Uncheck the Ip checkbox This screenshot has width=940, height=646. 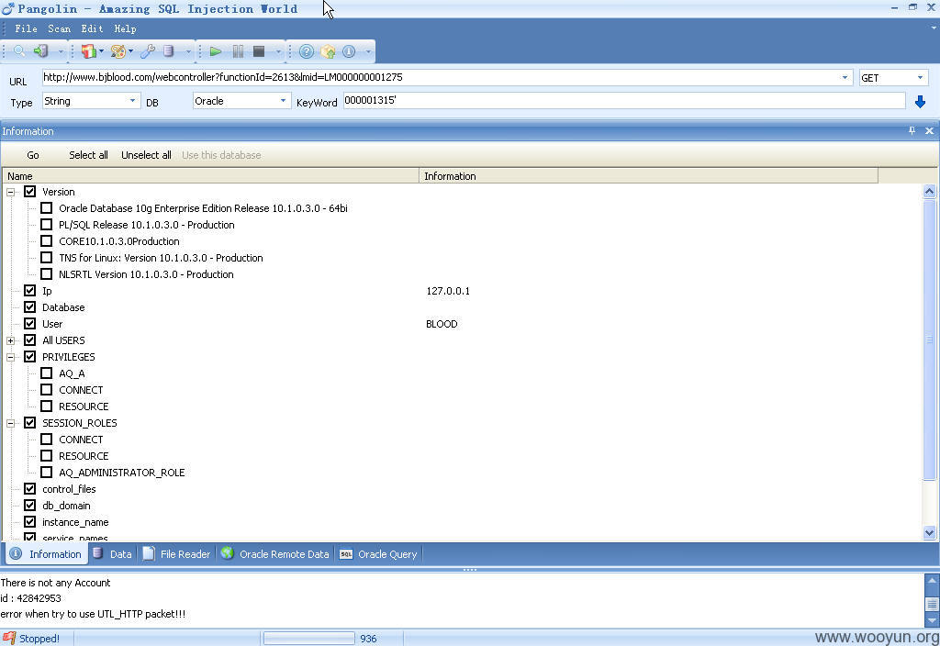tap(30, 291)
